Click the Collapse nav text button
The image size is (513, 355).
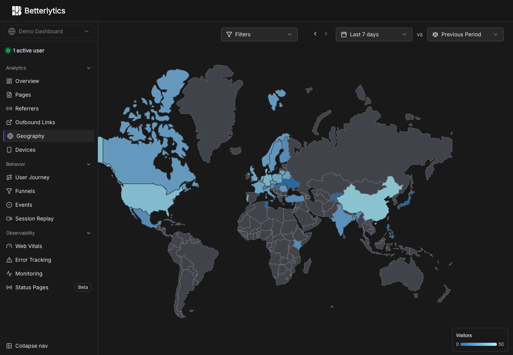(31, 346)
